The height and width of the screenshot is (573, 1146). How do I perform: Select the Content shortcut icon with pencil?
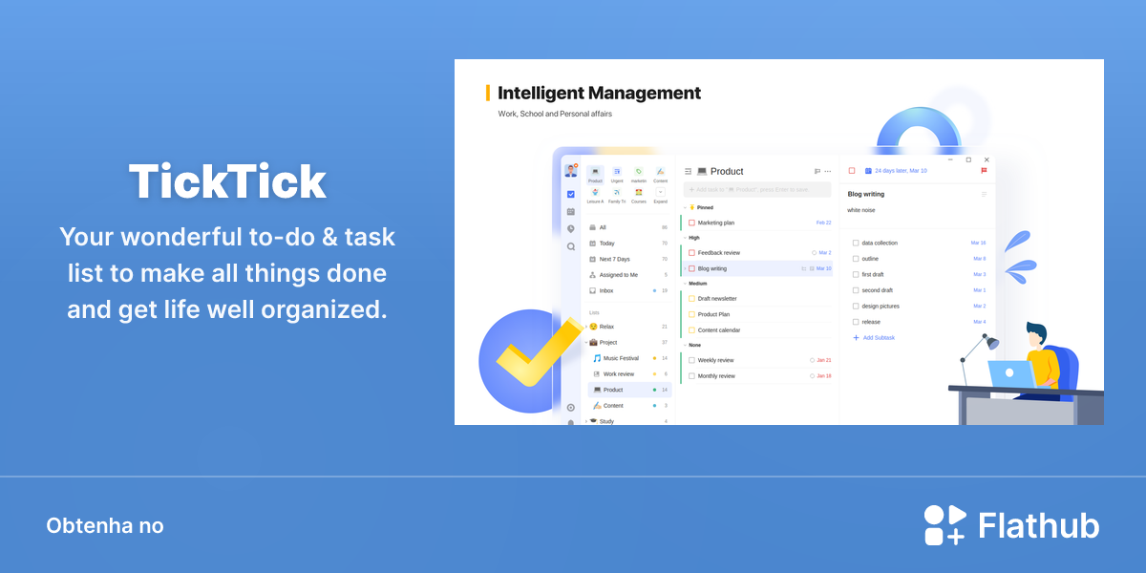pos(660,172)
